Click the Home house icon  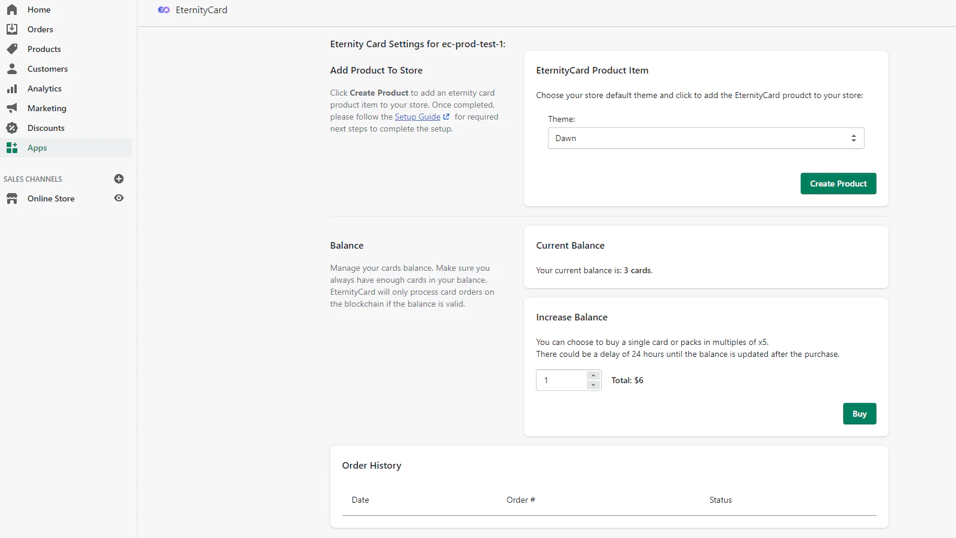tap(12, 10)
